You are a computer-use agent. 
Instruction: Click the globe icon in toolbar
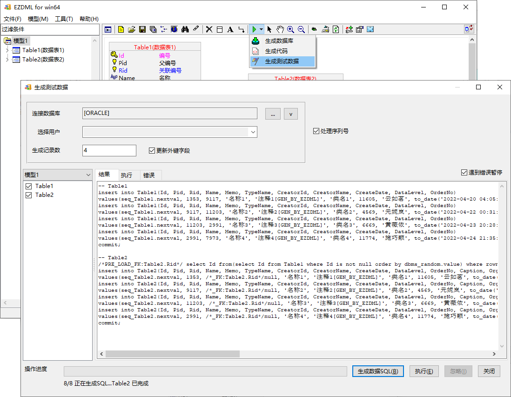point(175,30)
